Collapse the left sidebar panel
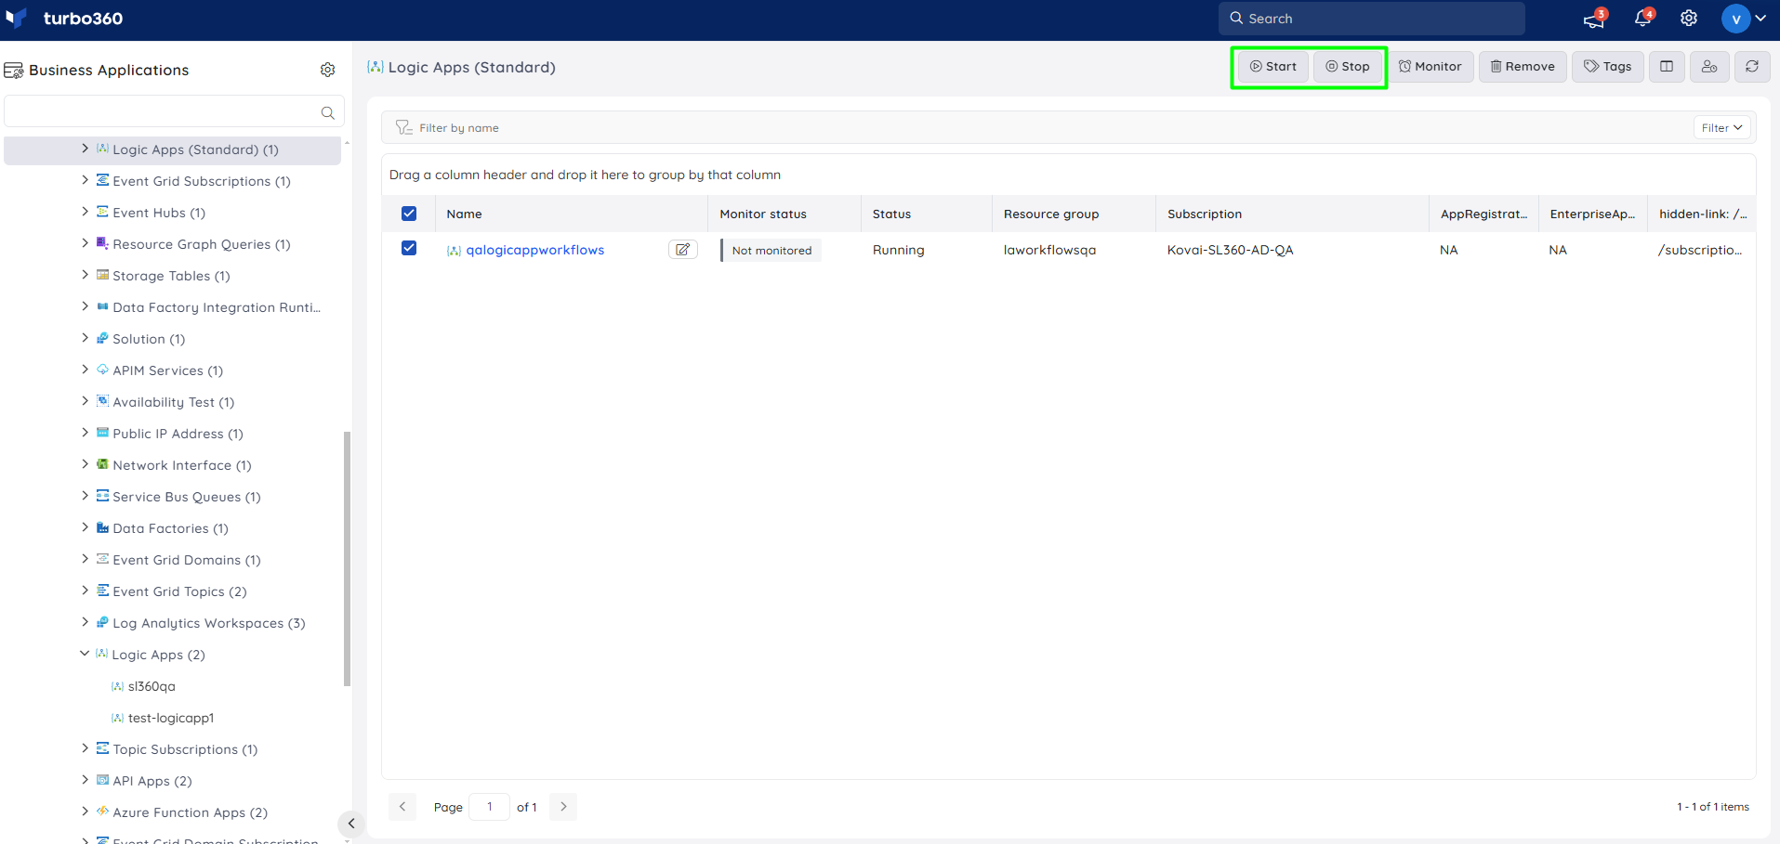Image resolution: width=1780 pixels, height=844 pixels. click(351, 824)
